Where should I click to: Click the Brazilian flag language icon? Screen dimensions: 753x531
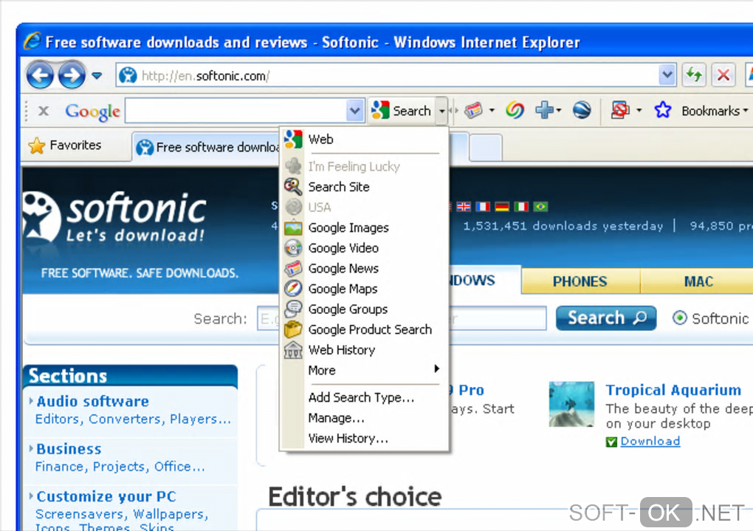click(x=540, y=207)
